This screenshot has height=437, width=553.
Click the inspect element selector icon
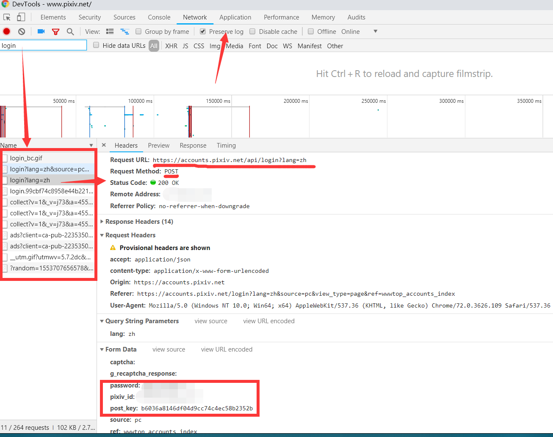click(x=7, y=17)
